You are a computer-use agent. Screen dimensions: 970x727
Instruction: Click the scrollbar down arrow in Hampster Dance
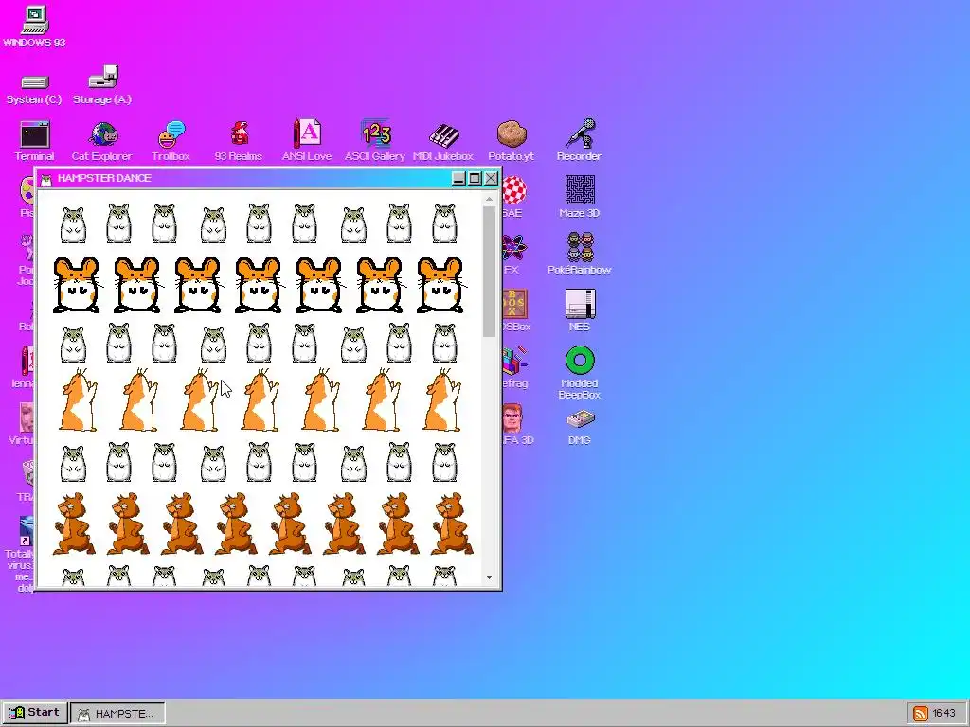pos(490,577)
